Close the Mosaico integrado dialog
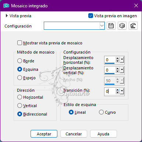Screen dimensions: 142x142 click(136, 6)
